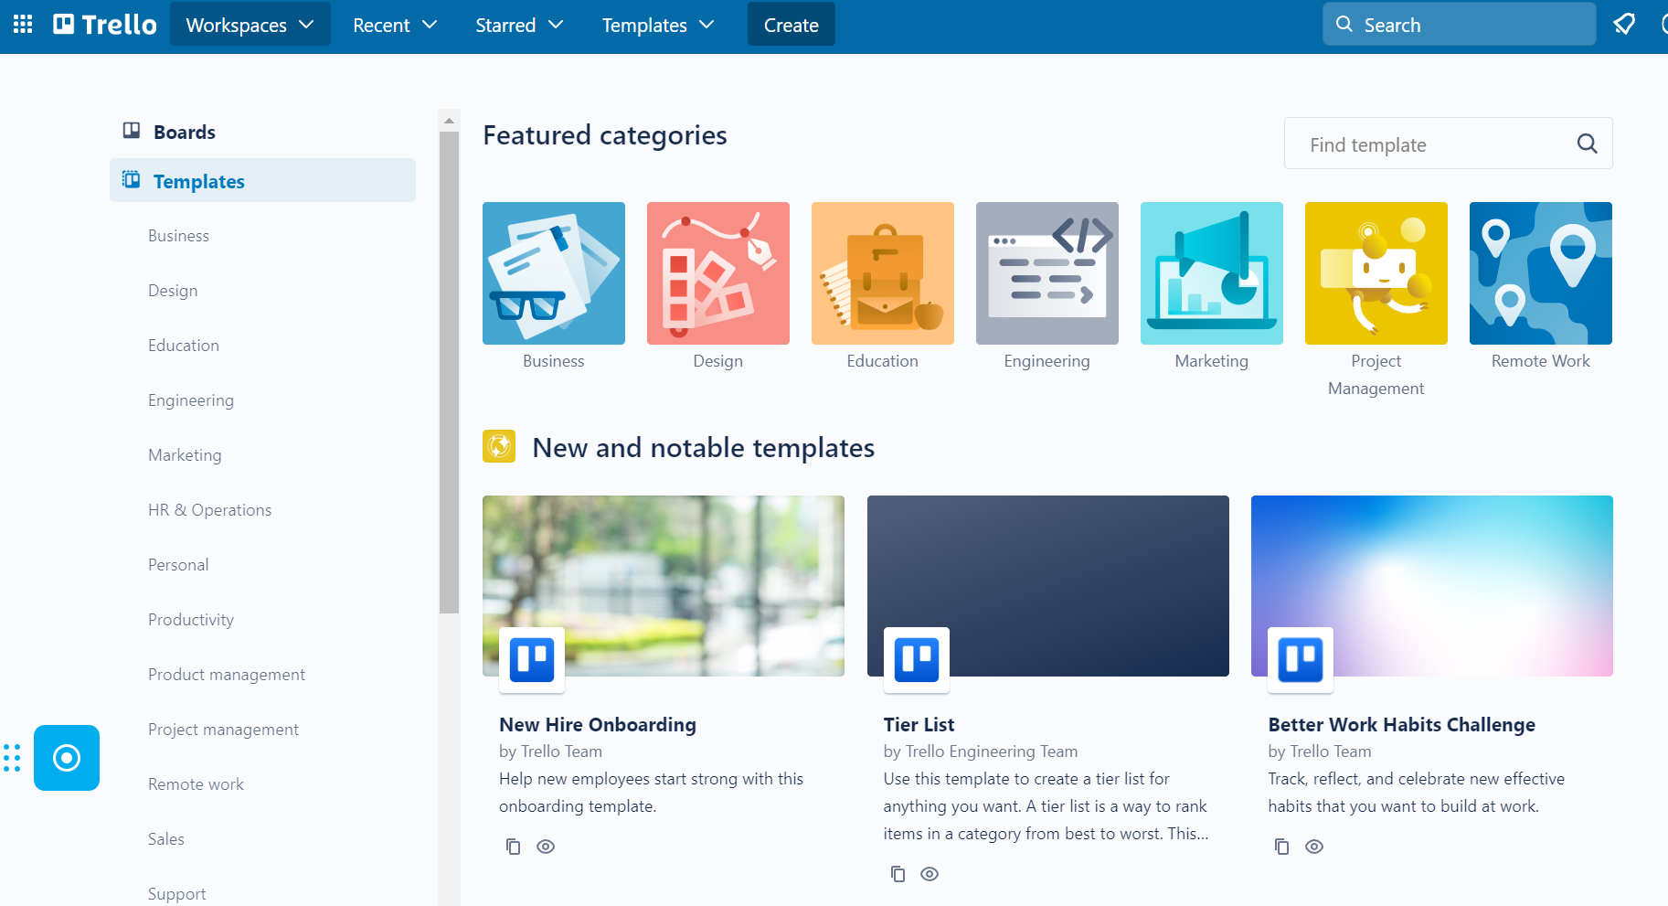Open the Tier List title link
1668x906 pixels.
pyautogui.click(x=919, y=724)
